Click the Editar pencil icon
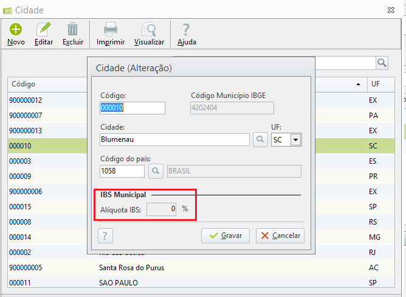The width and height of the screenshot is (406, 297). (x=44, y=29)
